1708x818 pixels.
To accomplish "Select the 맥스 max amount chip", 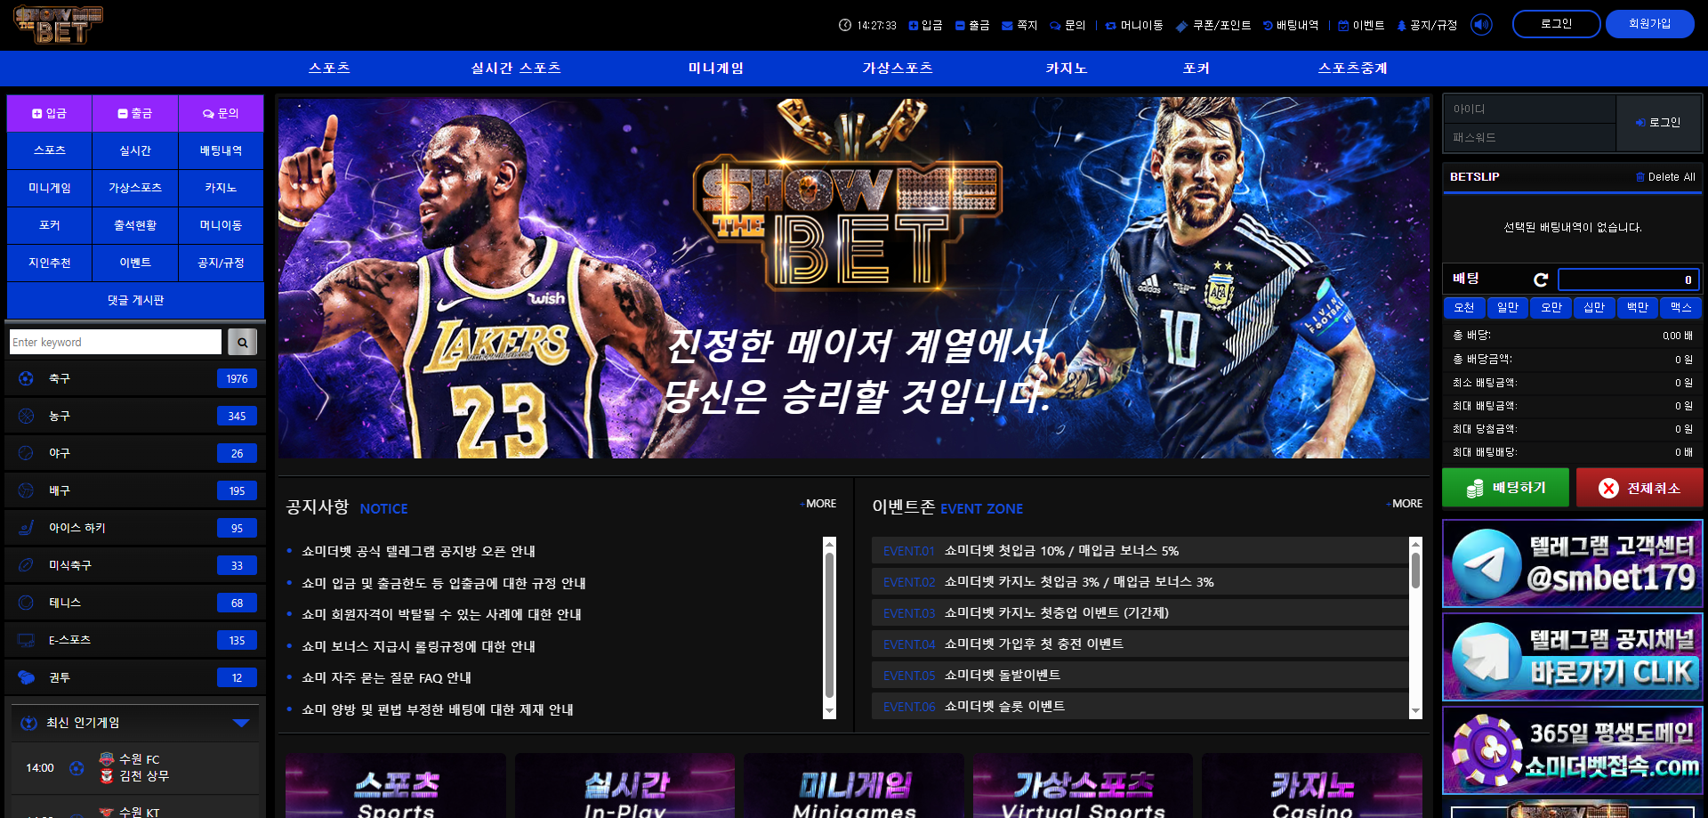I will (x=1681, y=307).
